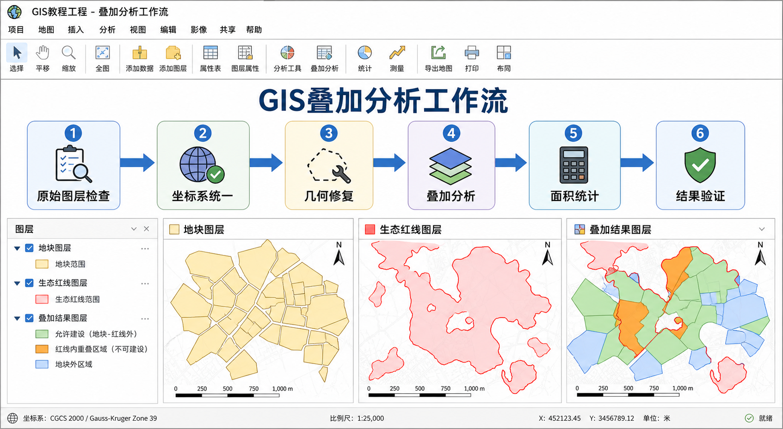The width and height of the screenshot is (783, 429).
Task: Open the 布局 layout tool
Action: (504, 58)
